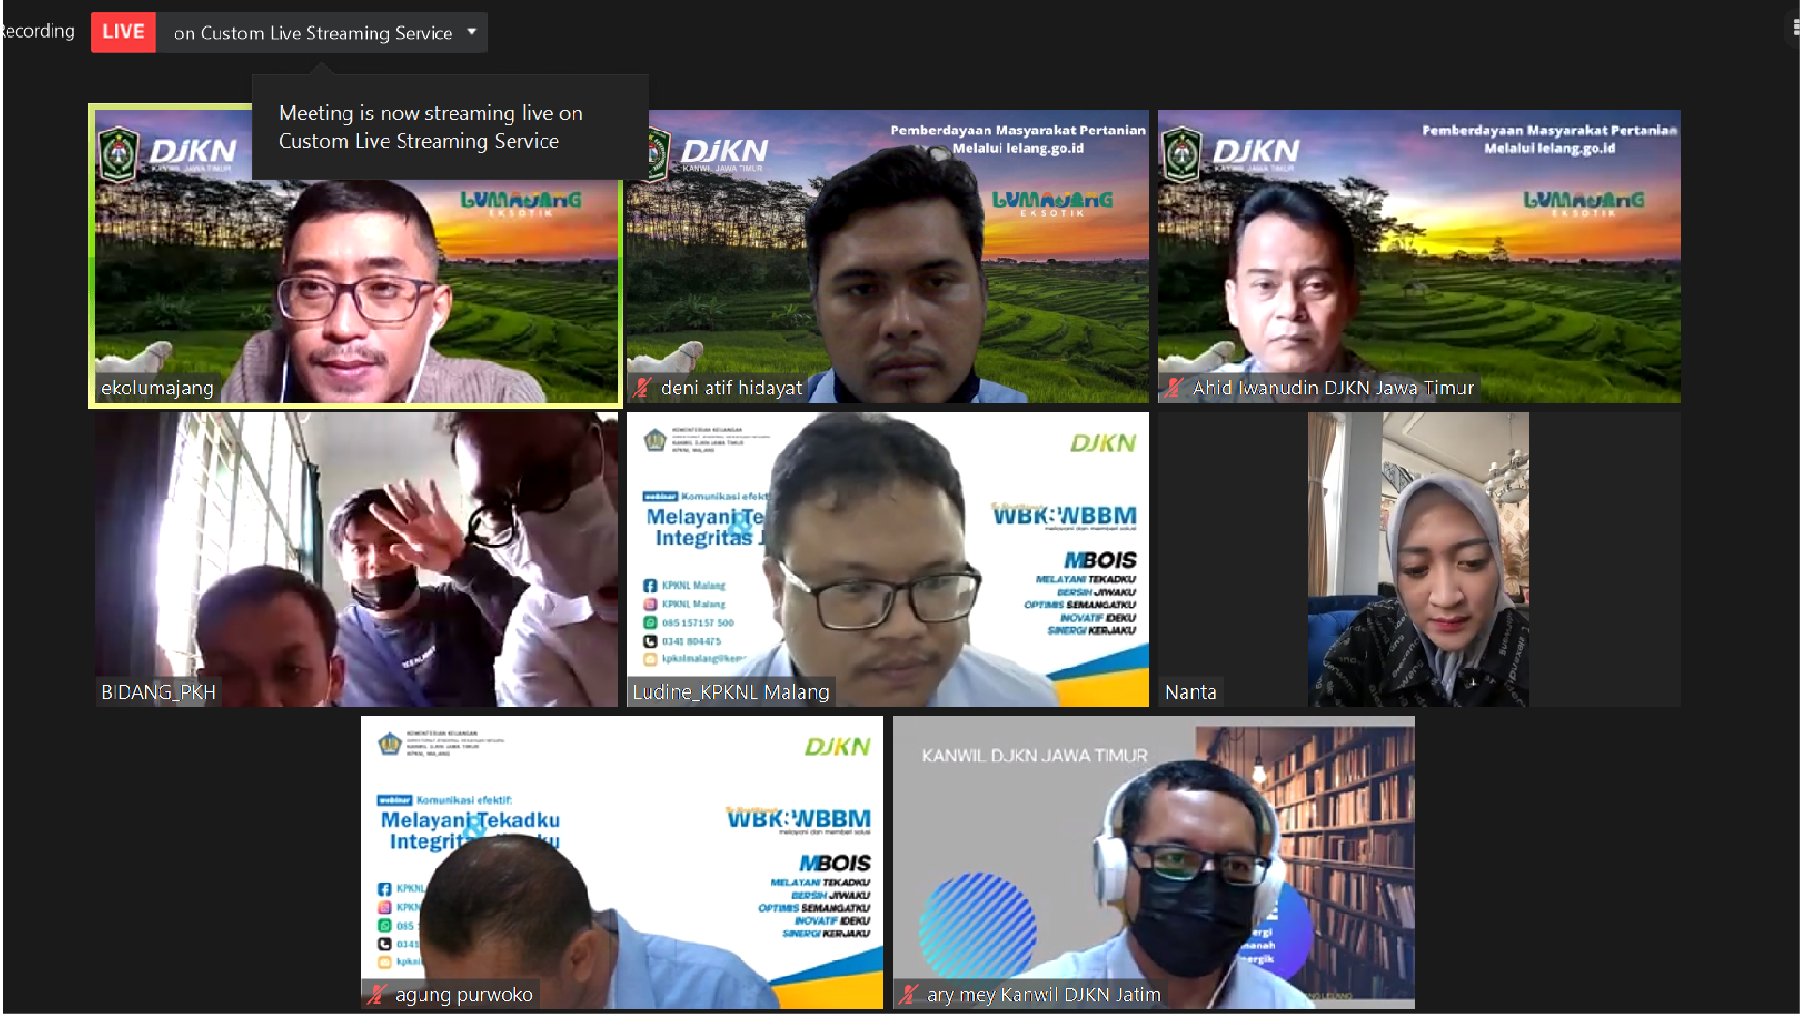Click 'on Custom Live Streaming Service' label
This screenshot has width=1802, height=1014.
pos(313,33)
